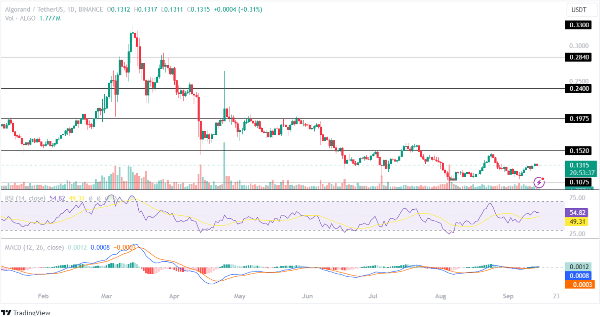Click Mar on the time axis
This screenshot has width=600, height=317.
click(107, 296)
